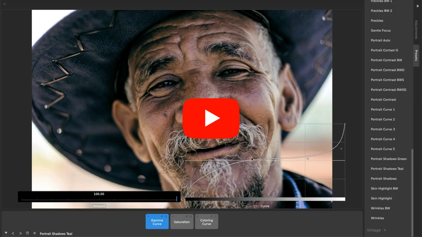The height and width of the screenshot is (237, 422).
Task: Go to next preset with right arrow
Action: pos(20,233)
